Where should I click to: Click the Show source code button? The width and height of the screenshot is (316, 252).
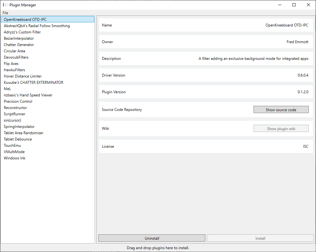(x=281, y=110)
